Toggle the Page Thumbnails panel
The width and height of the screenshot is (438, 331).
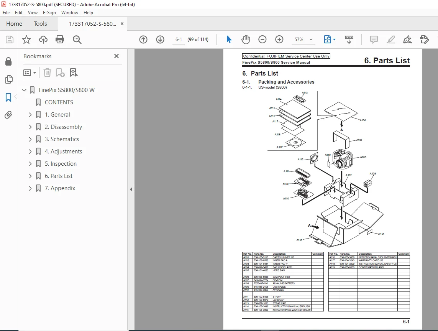point(9,79)
